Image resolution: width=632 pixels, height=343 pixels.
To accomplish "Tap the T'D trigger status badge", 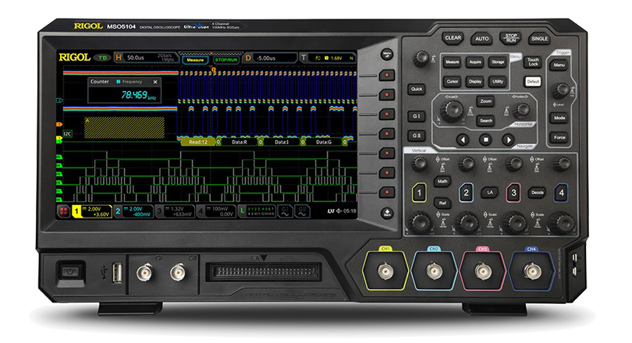I will point(102,58).
